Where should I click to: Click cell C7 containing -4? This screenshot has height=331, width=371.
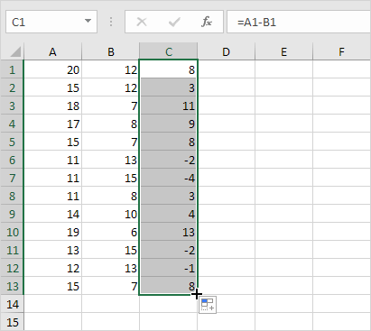click(x=168, y=178)
